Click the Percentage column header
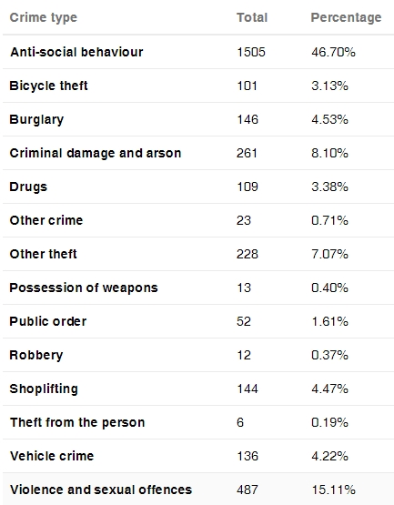The image size is (394, 505). click(x=346, y=18)
